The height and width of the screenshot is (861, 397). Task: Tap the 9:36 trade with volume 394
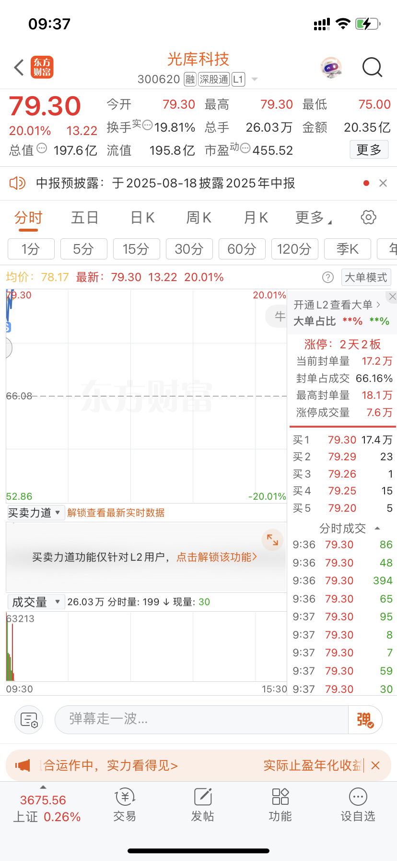tap(342, 580)
